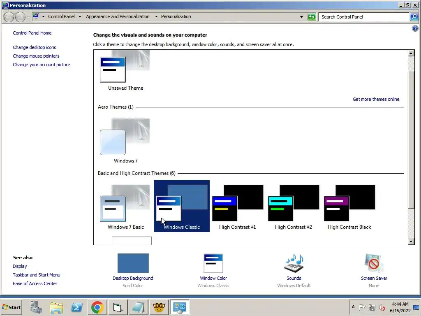
Task: Select the Windows Classic theme
Action: click(x=181, y=206)
